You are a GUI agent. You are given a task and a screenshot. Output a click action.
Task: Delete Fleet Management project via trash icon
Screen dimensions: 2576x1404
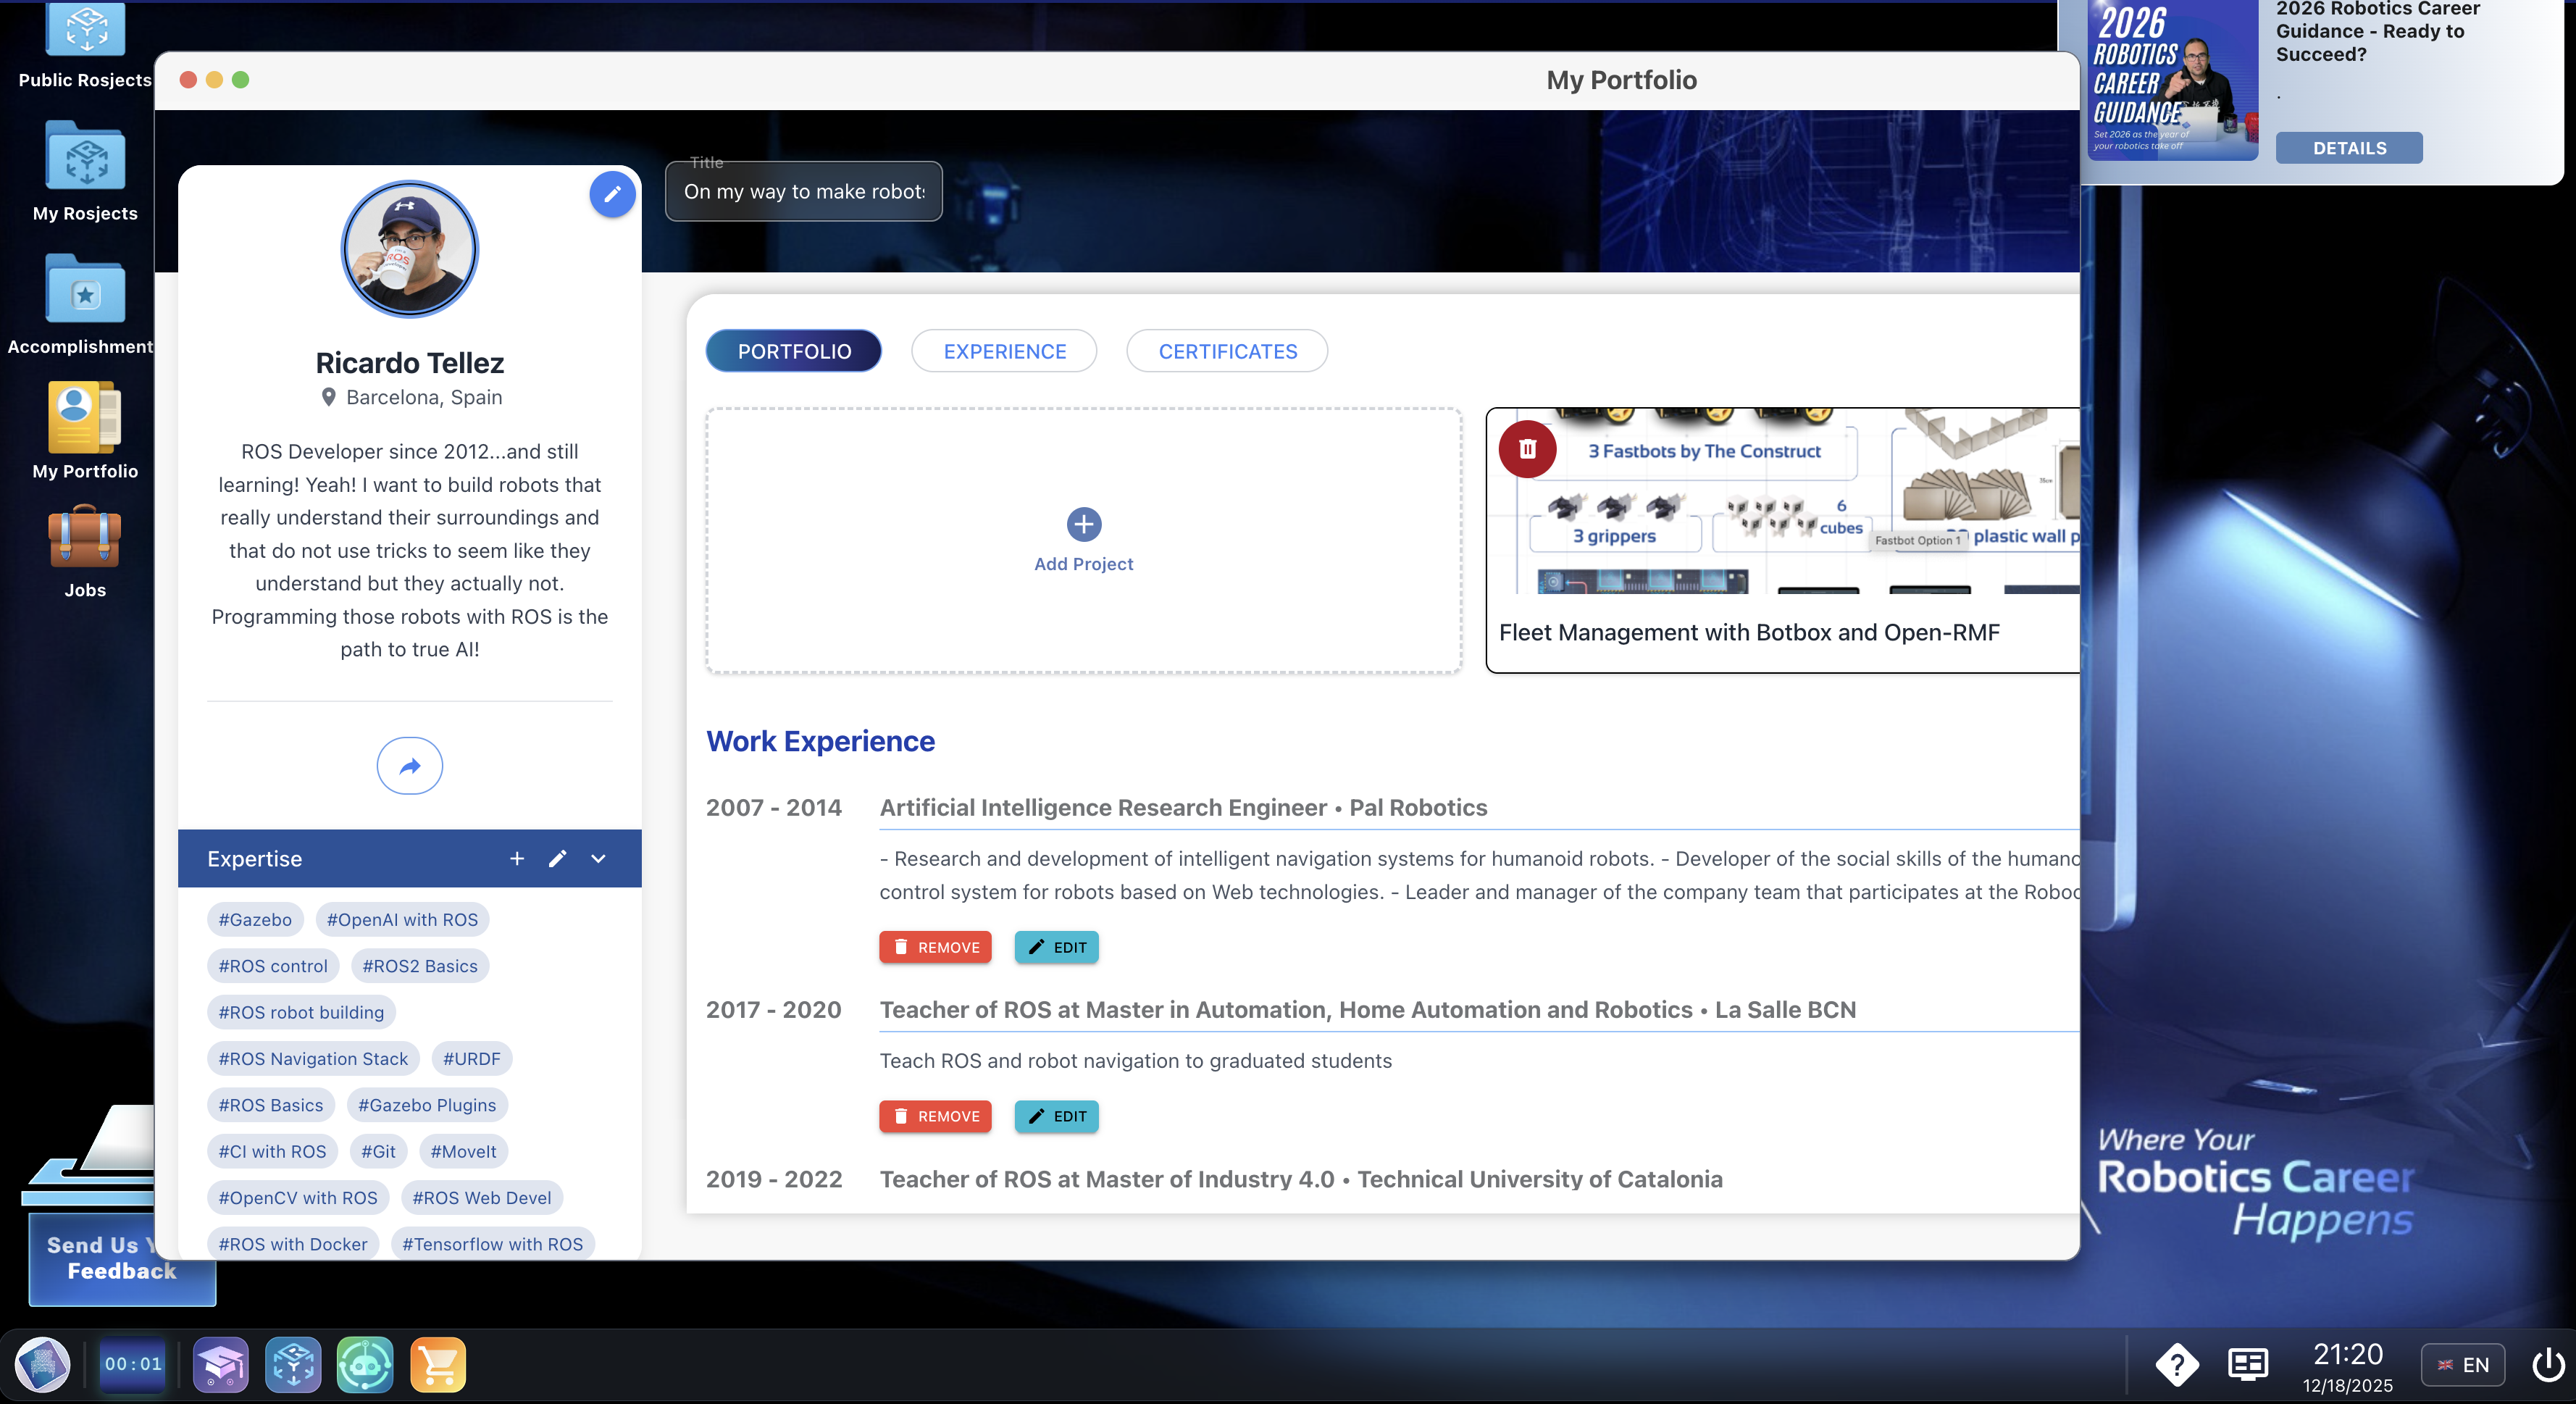pyautogui.click(x=1527, y=449)
